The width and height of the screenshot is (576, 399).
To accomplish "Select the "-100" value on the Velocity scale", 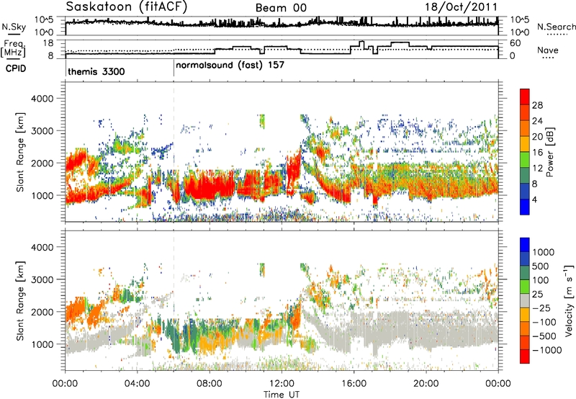I will [x=544, y=322].
